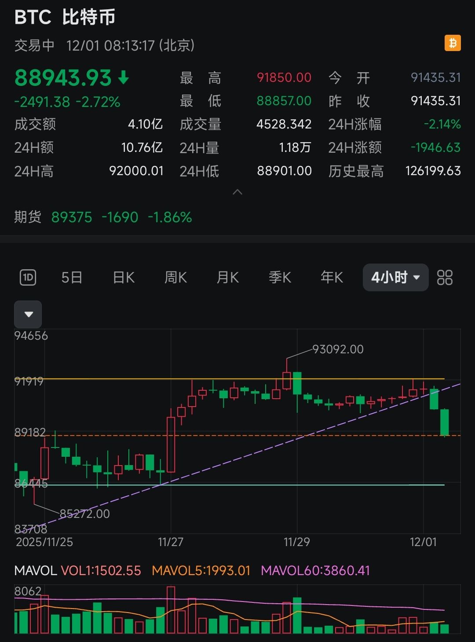The image size is (475, 642).
Task: Tap the 12/01 date axis label
Action: (x=424, y=542)
